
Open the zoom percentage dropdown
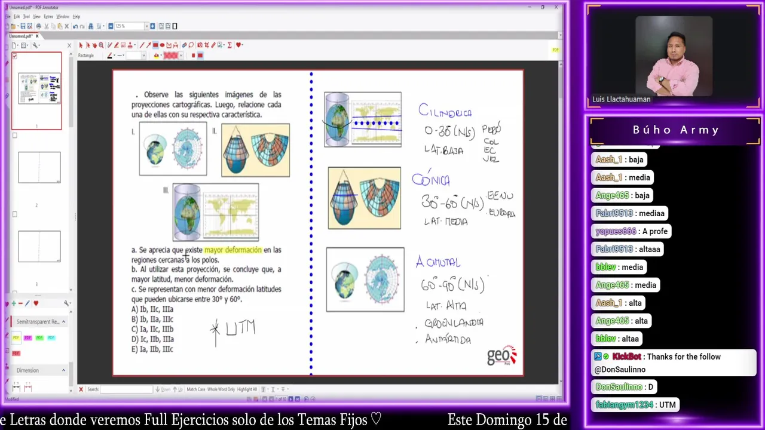point(146,26)
